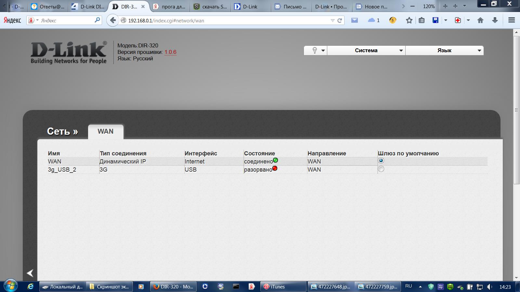
Task: Click the Динамический IP connection type cell
Action: pyautogui.click(x=123, y=161)
